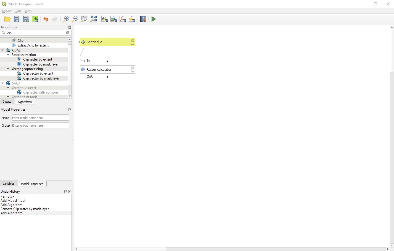Screen dimensions: 394x251
Task: Redo action with the toolbar arrow
Action: click(x=55, y=19)
